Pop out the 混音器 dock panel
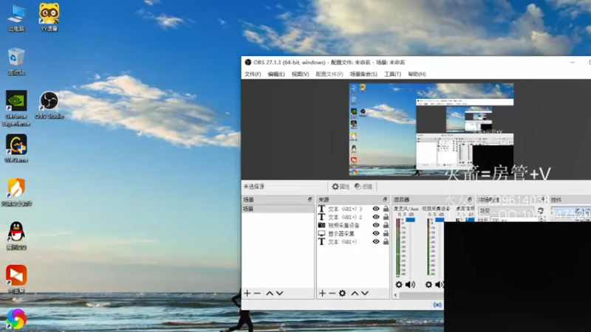The height and width of the screenshot is (332, 591). (470, 199)
